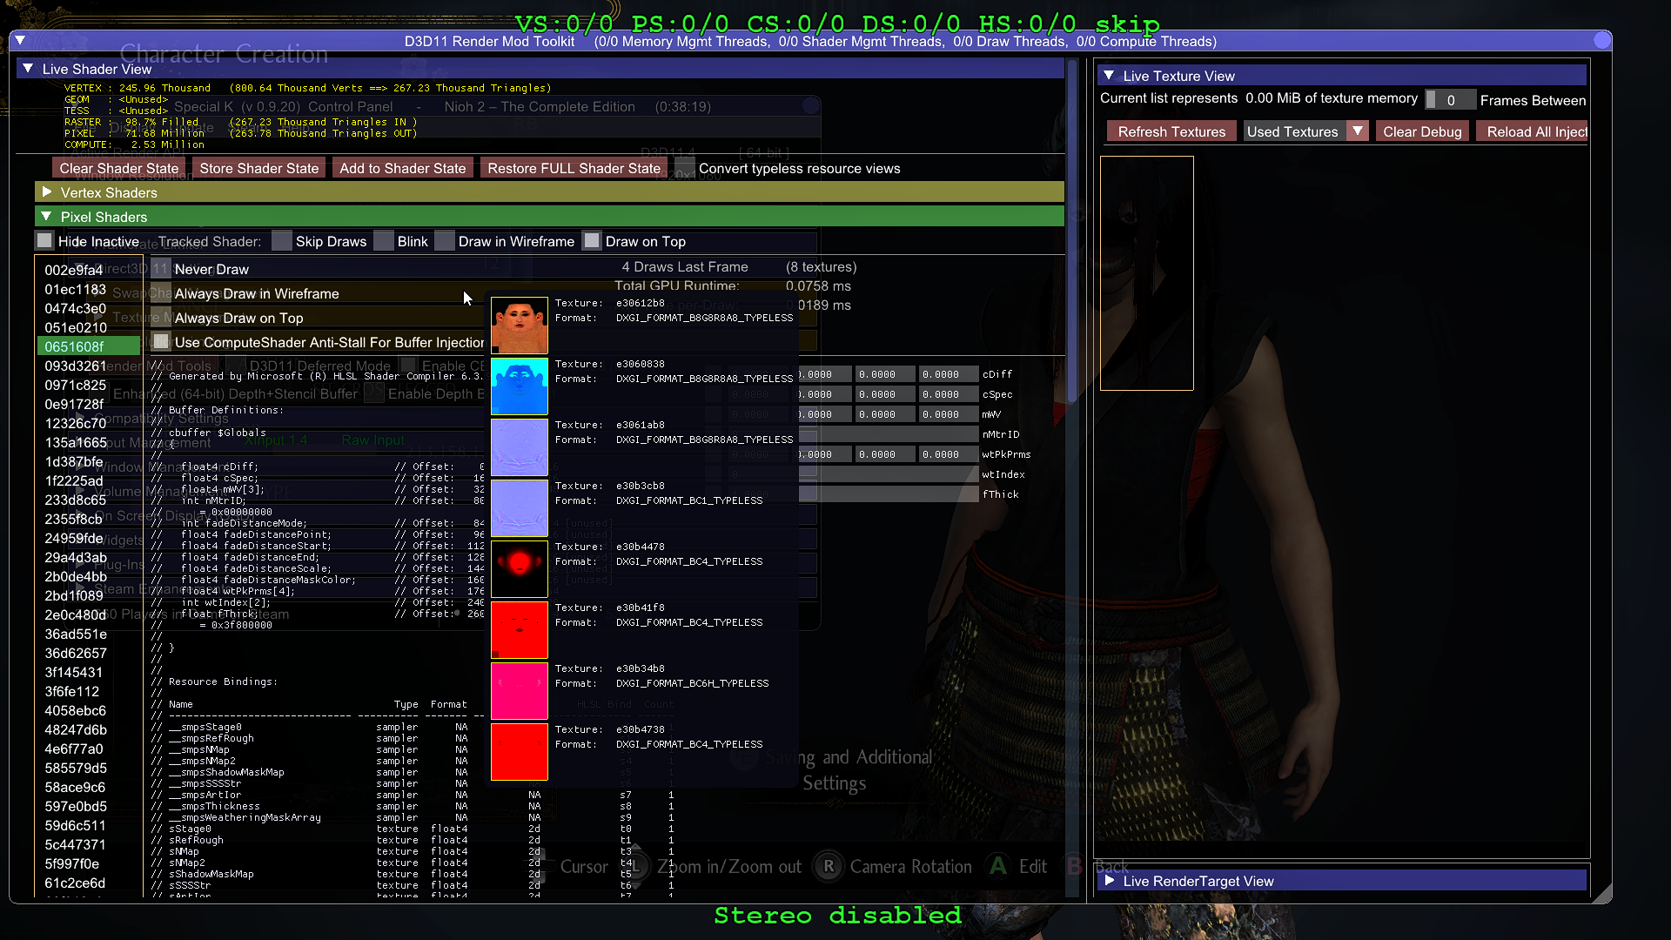Enable Always Draw in Wireframe
The width and height of the screenshot is (1671, 940).
[x=161, y=293]
